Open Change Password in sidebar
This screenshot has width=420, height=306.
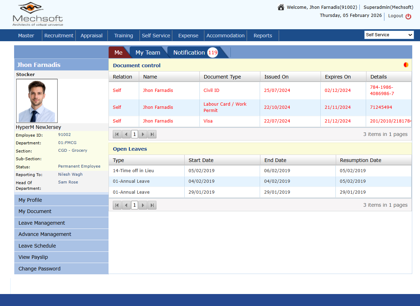[x=61, y=269]
